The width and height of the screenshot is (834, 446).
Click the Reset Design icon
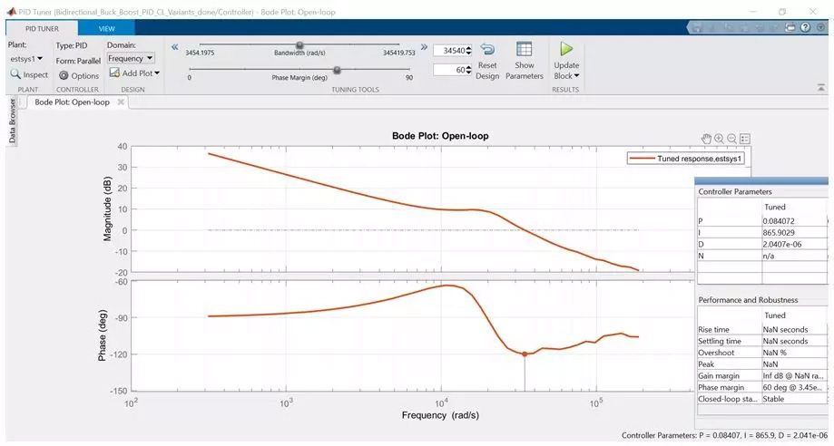[x=487, y=52]
